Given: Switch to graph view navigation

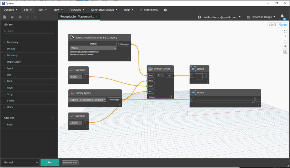Looking at the screenshot, I should pyautogui.click(x=283, y=25).
